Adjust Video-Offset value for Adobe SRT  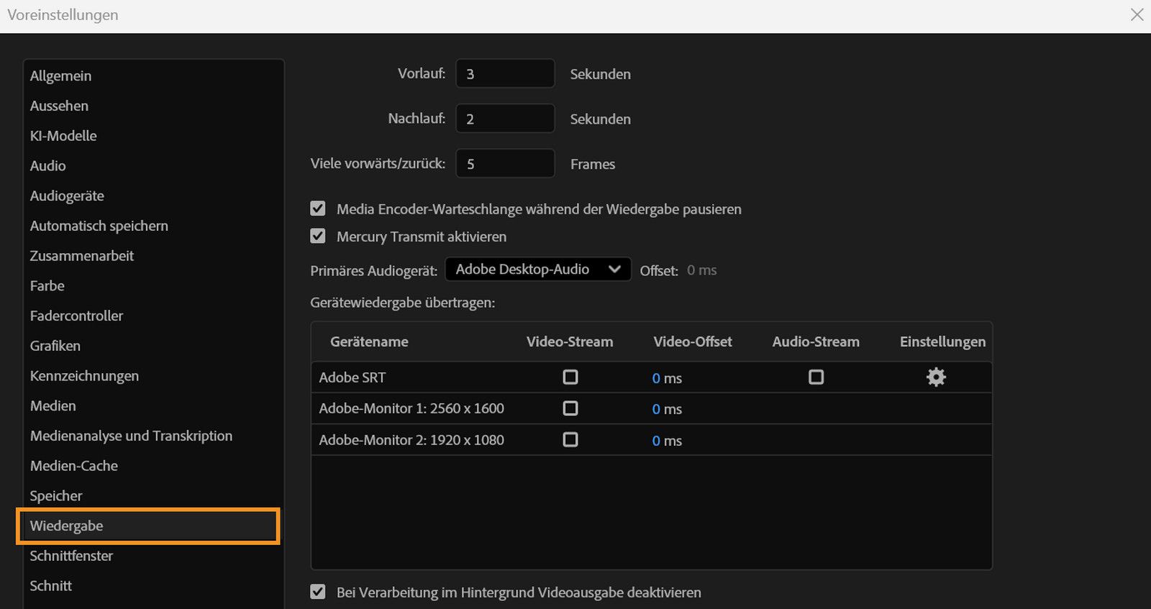(x=656, y=378)
